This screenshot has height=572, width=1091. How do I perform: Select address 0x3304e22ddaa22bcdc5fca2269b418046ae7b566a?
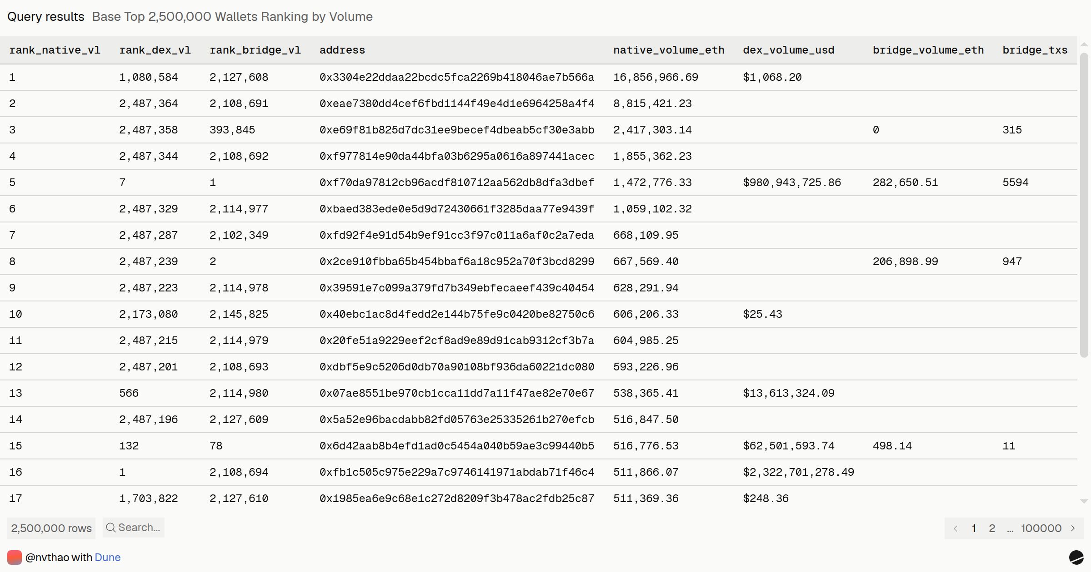point(457,77)
